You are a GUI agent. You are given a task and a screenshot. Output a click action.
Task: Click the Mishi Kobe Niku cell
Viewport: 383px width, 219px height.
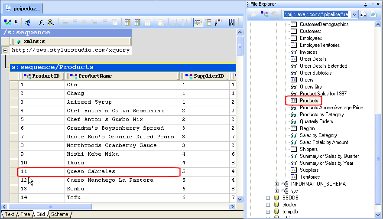coord(122,154)
